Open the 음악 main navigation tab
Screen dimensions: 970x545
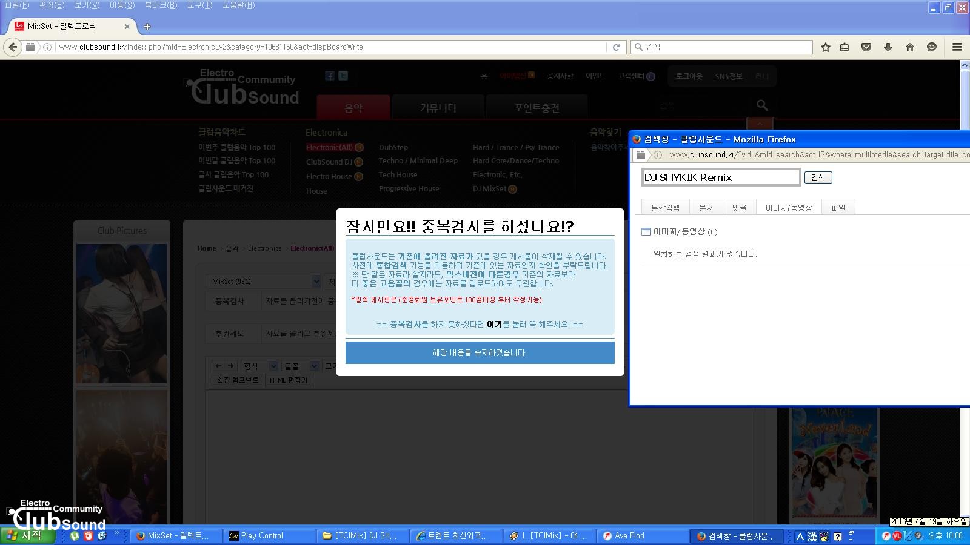click(353, 107)
